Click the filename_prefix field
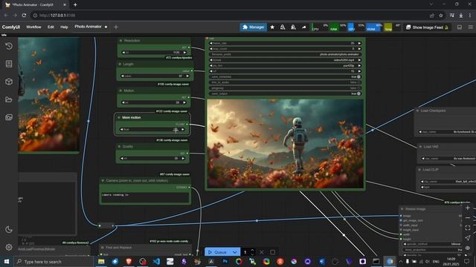Viewport: 476px width, 267px height. tap(285, 54)
